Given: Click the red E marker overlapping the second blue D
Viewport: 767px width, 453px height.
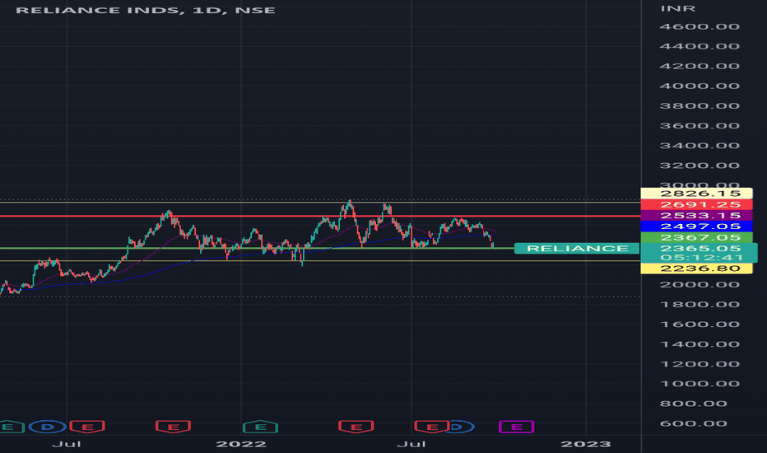Looking at the screenshot, I should tap(431, 427).
